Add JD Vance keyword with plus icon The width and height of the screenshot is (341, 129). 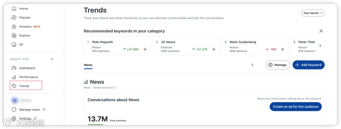click(x=214, y=49)
